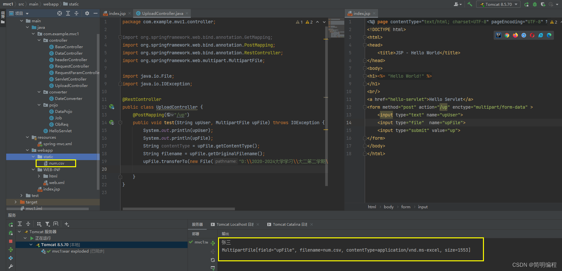Click the Services update application icon
The image size is (562, 271).
pos(11,258)
